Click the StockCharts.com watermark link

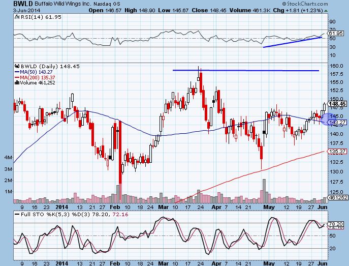pyautogui.click(x=305, y=4)
